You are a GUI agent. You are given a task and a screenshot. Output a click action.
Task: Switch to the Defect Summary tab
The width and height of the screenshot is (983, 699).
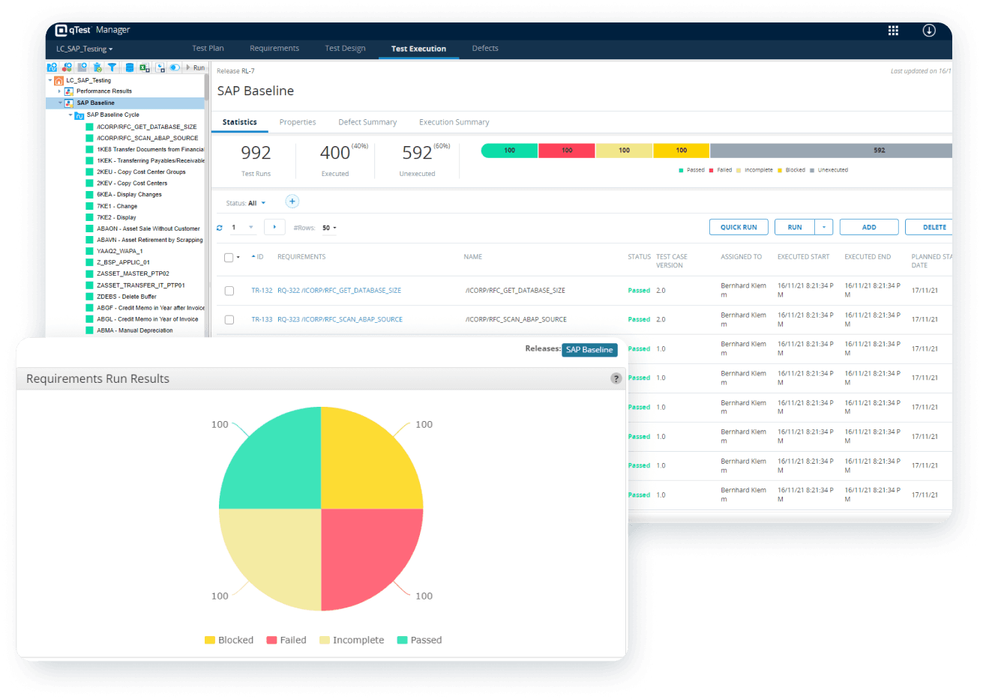point(367,122)
